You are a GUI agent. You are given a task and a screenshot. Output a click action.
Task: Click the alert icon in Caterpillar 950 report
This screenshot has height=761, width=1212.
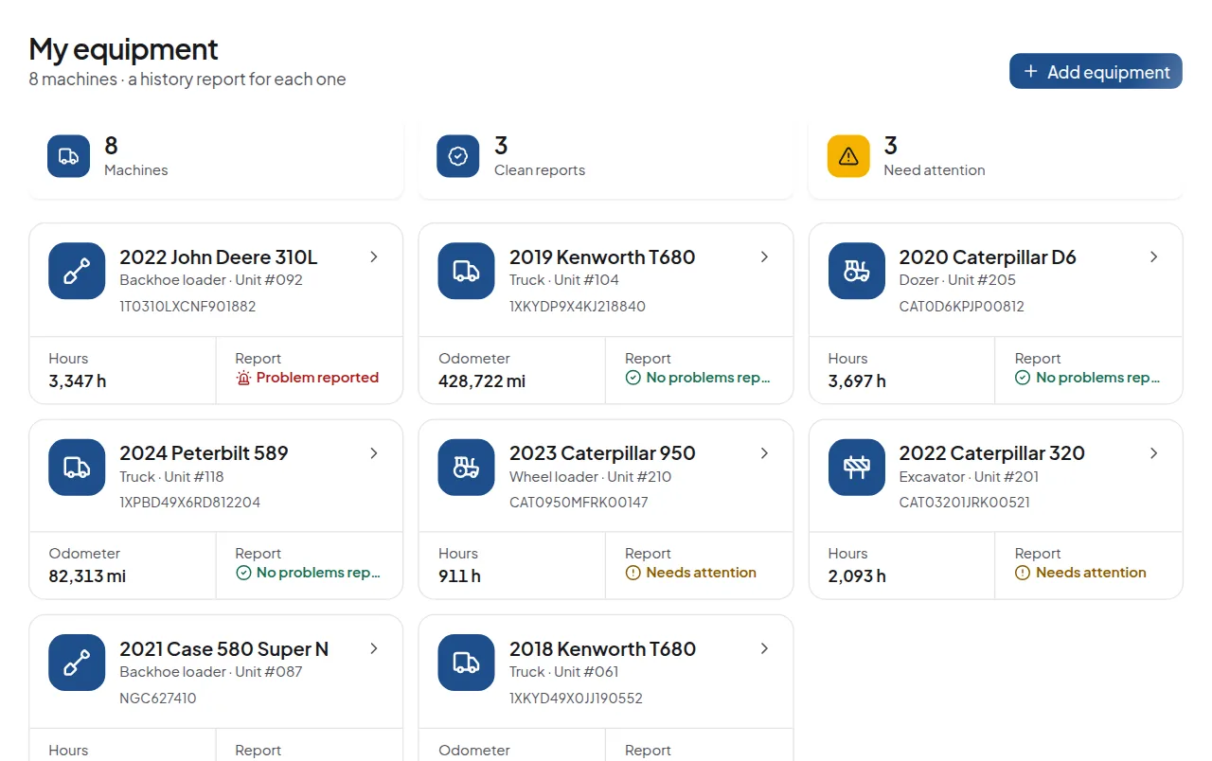point(633,573)
